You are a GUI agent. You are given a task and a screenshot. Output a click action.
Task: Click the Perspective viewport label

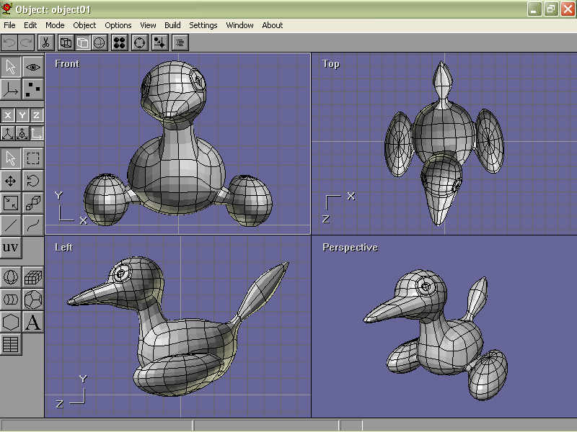(x=350, y=247)
